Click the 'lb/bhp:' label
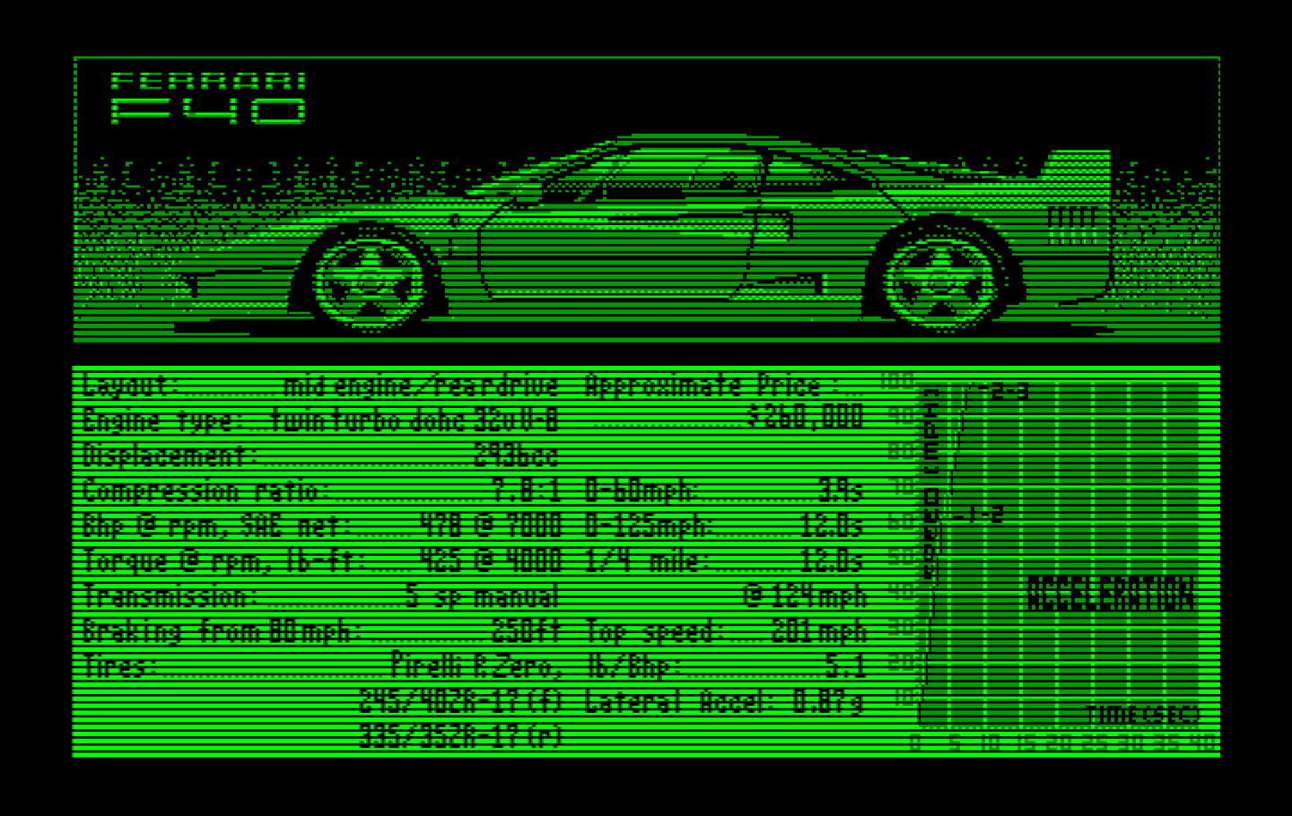1292x816 pixels. (x=633, y=666)
